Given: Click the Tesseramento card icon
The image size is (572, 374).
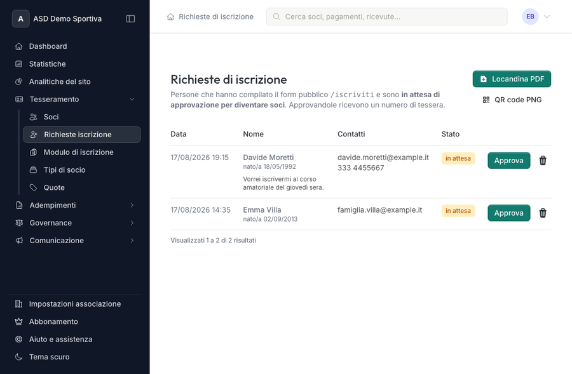Looking at the screenshot, I should pyautogui.click(x=19, y=99).
